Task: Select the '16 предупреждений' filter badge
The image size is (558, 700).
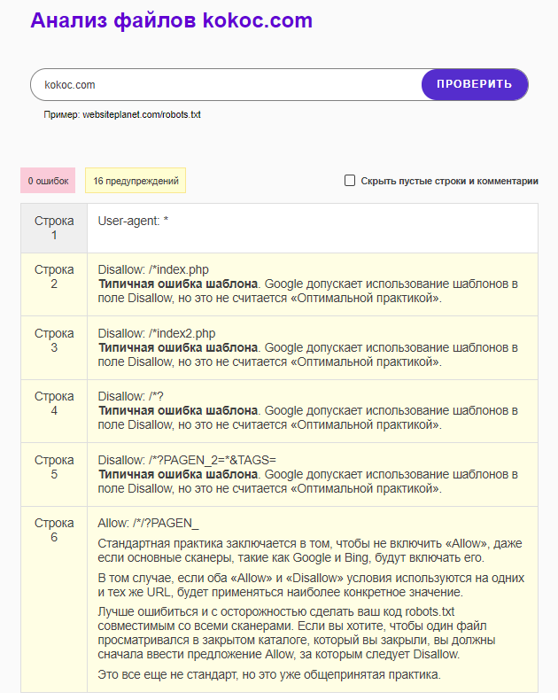Action: [136, 181]
